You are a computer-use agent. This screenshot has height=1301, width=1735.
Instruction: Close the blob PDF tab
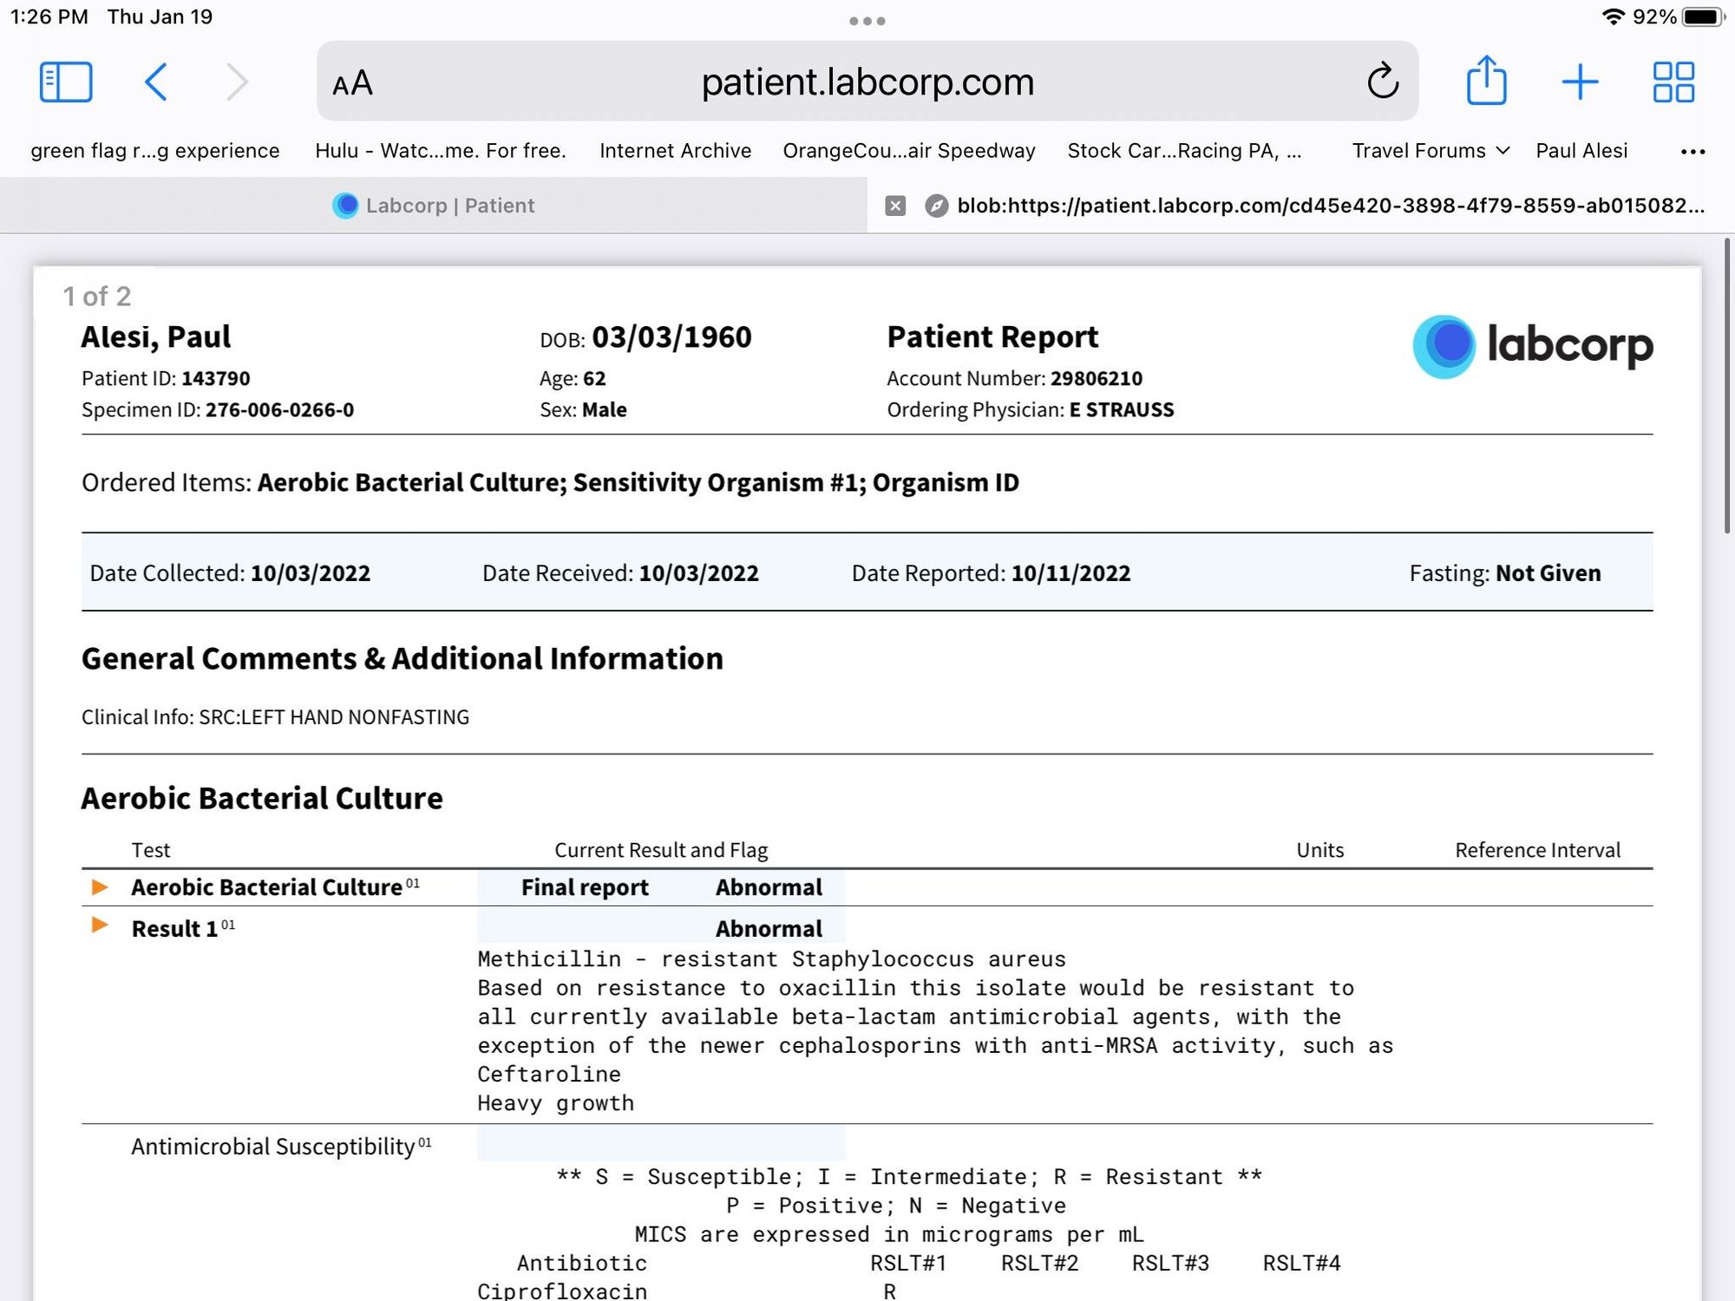(895, 206)
